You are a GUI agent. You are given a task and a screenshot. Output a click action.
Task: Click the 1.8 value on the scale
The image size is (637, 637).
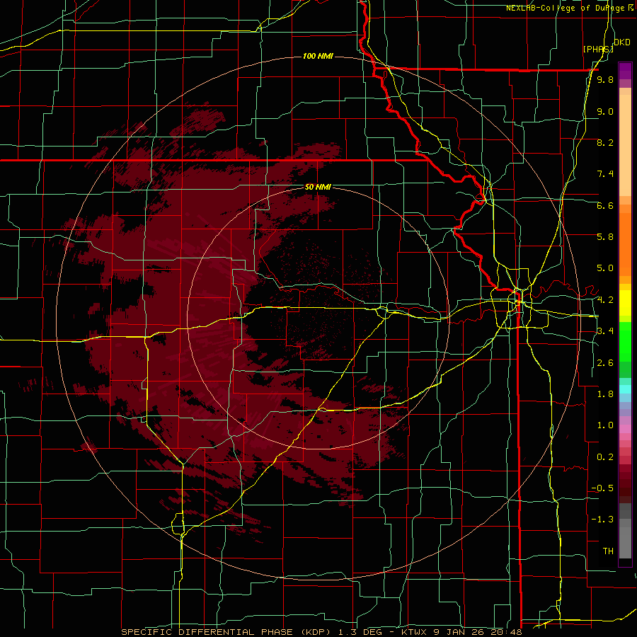605,394
